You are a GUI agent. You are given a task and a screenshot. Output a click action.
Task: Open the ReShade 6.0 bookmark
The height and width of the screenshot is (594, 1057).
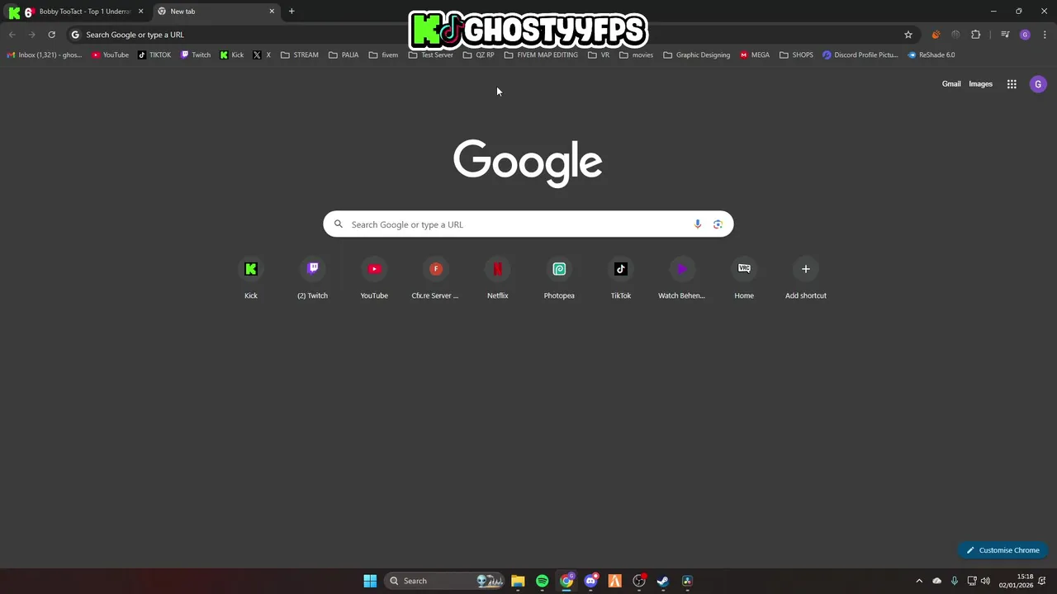[931, 55]
